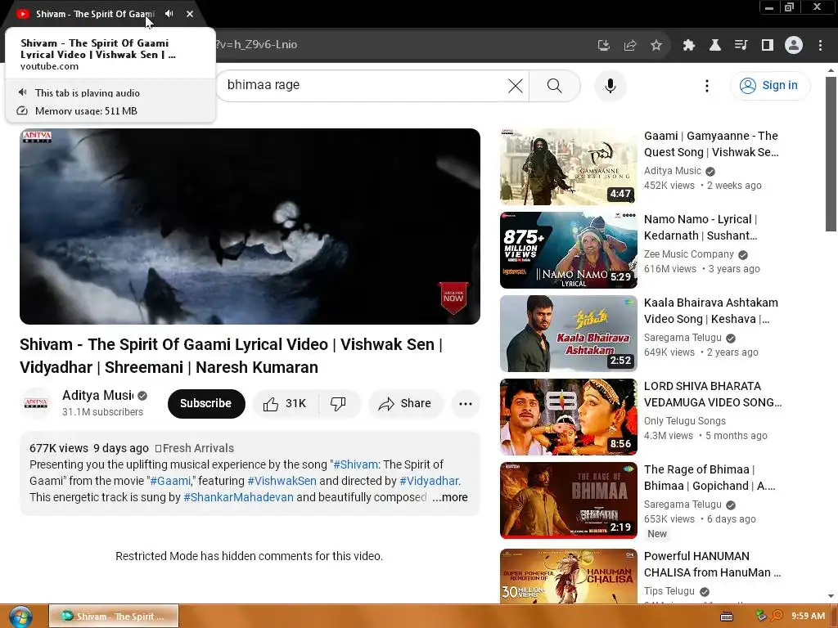The width and height of the screenshot is (838, 628).
Task: Click the Subscribe Now badge in video
Action: pyautogui.click(x=453, y=298)
